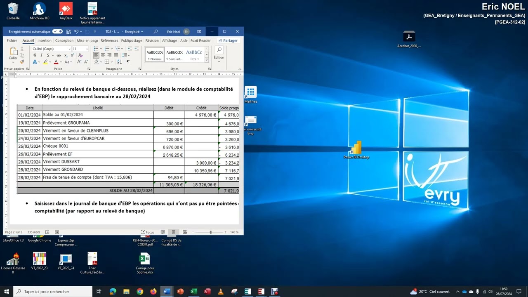Toggle the Enregistrement automatique switch
Image resolution: width=528 pixels, height=297 pixels.
pos(57,31)
